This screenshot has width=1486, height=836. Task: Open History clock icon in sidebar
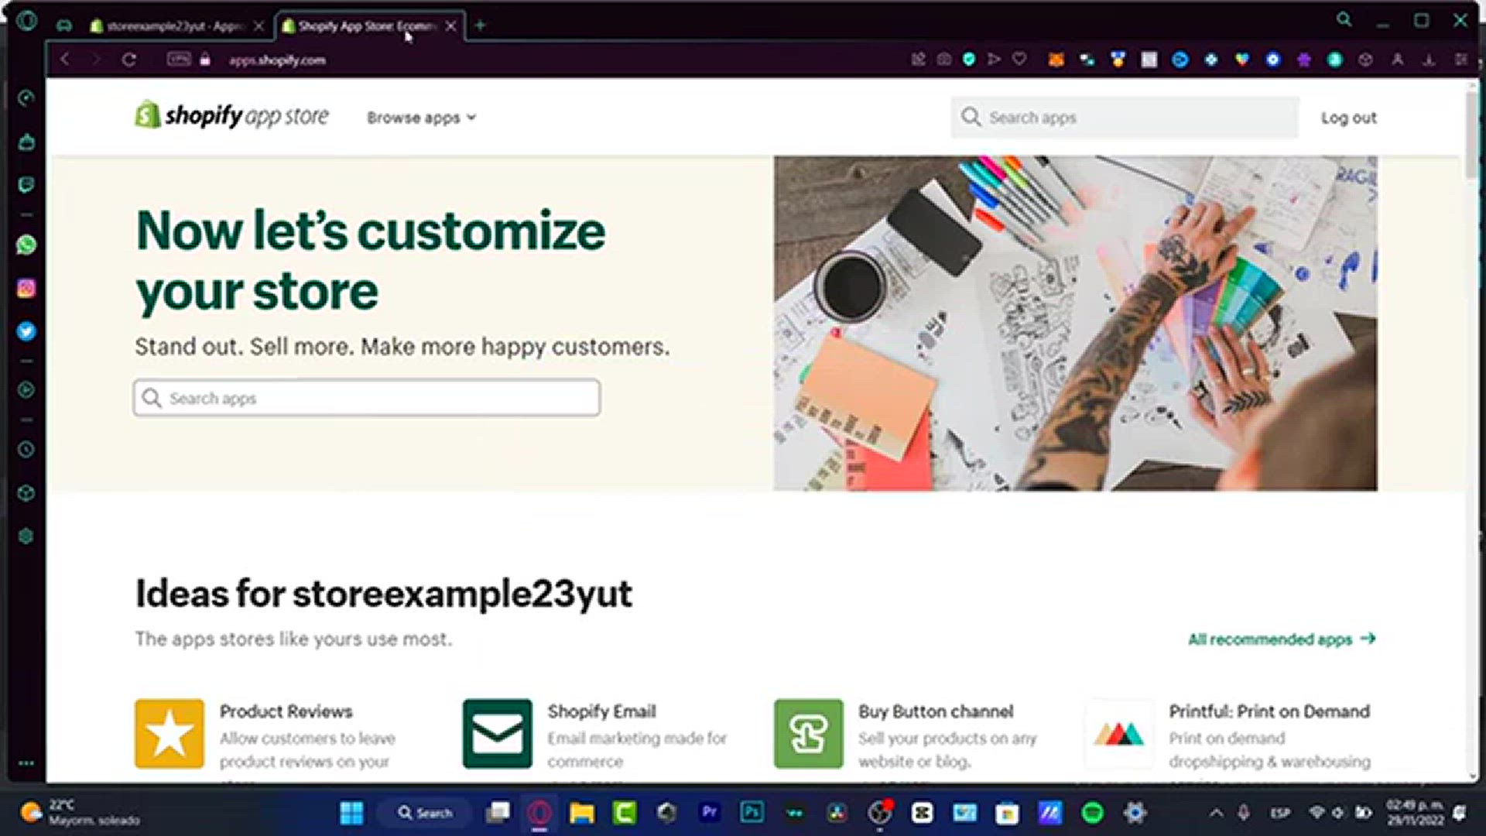tap(26, 450)
